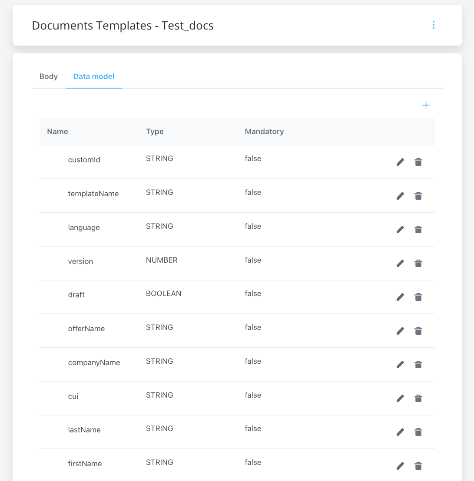
Task: Add a new data model field
Action: [426, 105]
